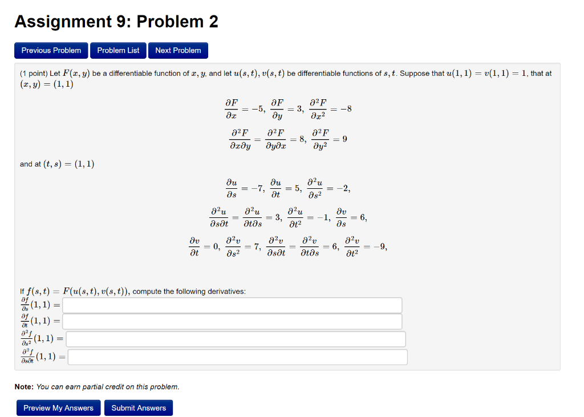Image resolution: width=584 pixels, height=417 pixels.
Task: Click the Problem List navigation control
Action: coord(118,50)
